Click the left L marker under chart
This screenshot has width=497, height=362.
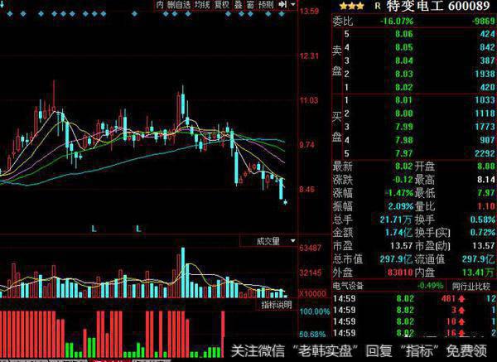click(x=94, y=229)
